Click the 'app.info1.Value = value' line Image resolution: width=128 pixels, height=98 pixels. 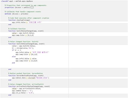(x=26, y=59)
